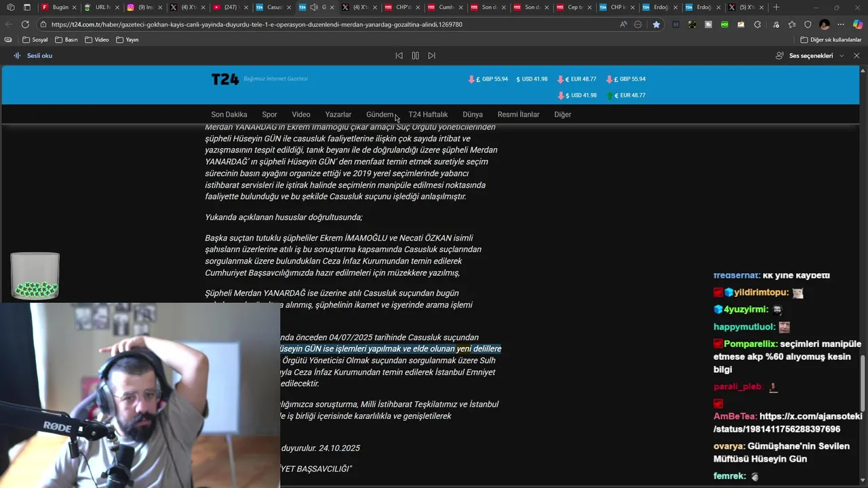Close the Bugün tab
Viewport: 868px width, 488px height.
75,7
